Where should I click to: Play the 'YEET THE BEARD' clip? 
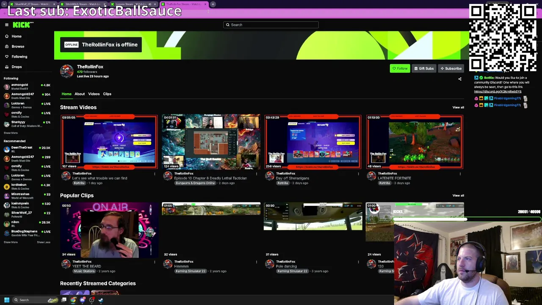pos(109,230)
